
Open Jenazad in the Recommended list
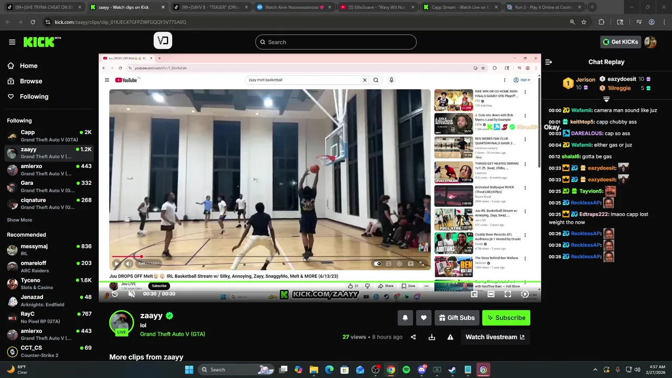(x=49, y=300)
